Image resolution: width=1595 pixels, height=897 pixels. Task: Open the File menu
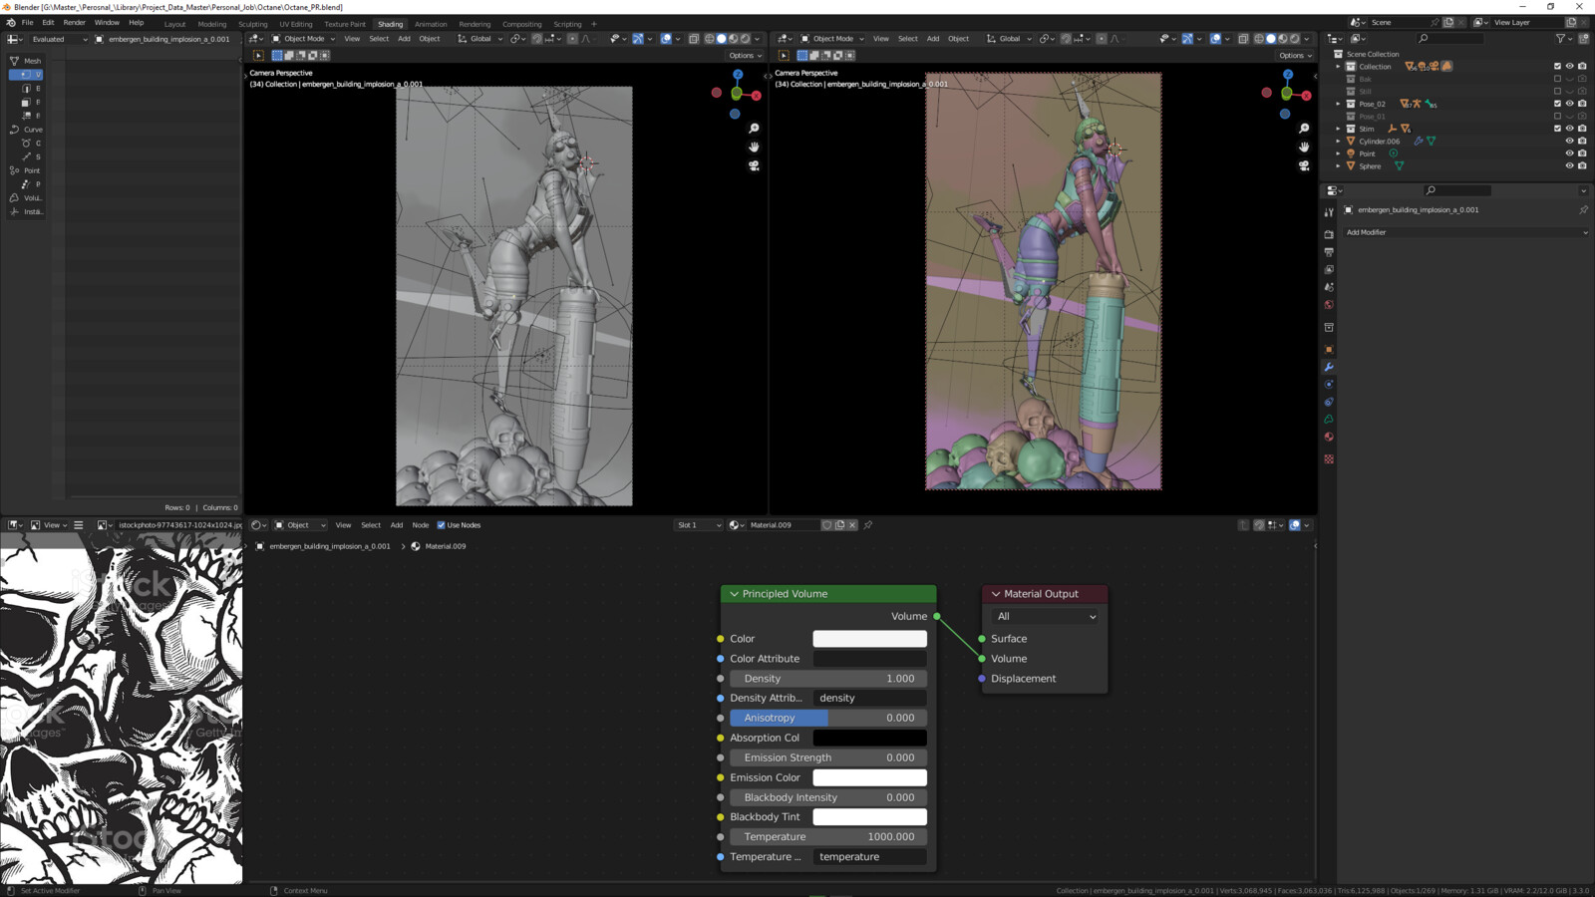pos(27,23)
